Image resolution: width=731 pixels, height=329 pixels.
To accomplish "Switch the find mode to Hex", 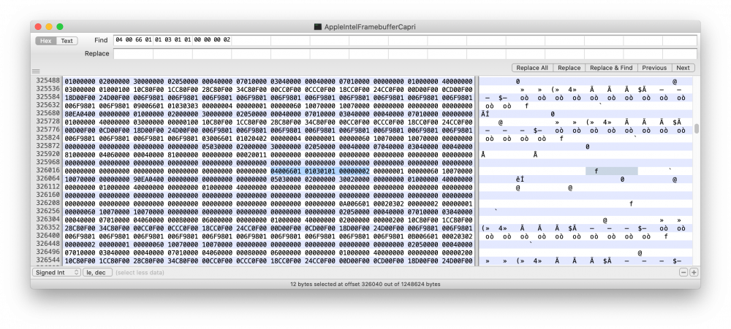I will (45, 41).
